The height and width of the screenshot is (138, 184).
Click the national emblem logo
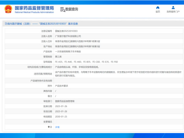pyautogui.click(x=8, y=9)
